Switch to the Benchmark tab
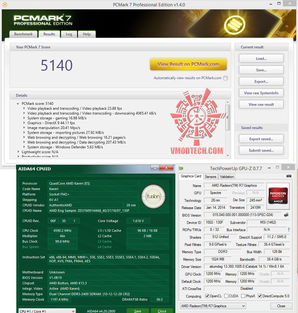The height and width of the screenshot is (313, 298). point(23,34)
